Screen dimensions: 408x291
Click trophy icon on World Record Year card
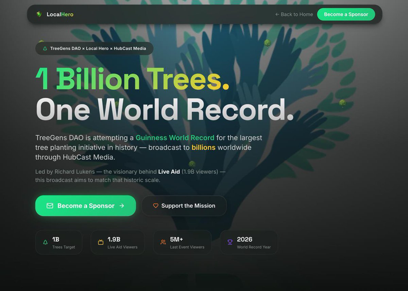(x=230, y=242)
